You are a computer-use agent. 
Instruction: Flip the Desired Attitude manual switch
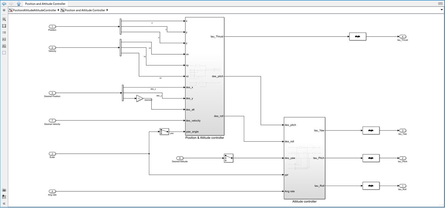tap(229, 158)
